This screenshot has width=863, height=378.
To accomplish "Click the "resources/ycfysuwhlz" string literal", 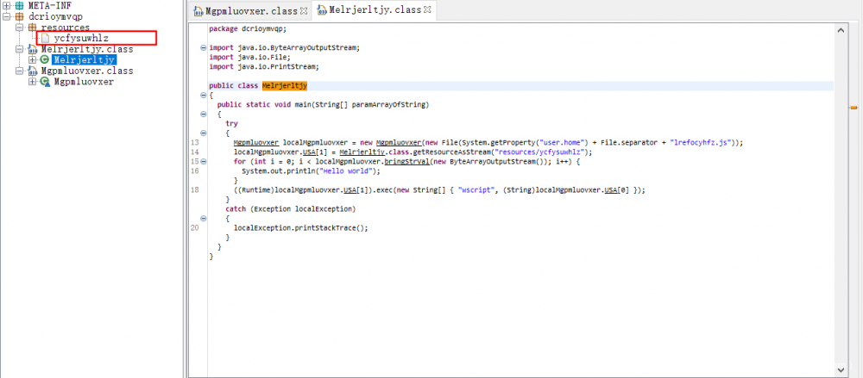I will (539, 152).
